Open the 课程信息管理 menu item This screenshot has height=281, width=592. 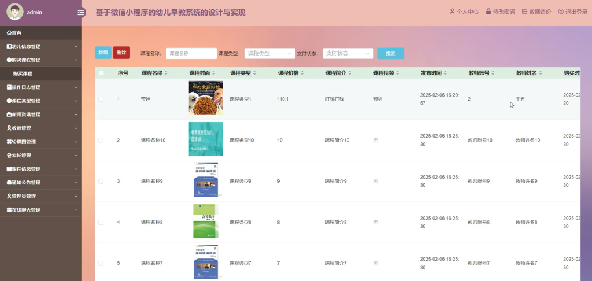pyautogui.click(x=40, y=169)
